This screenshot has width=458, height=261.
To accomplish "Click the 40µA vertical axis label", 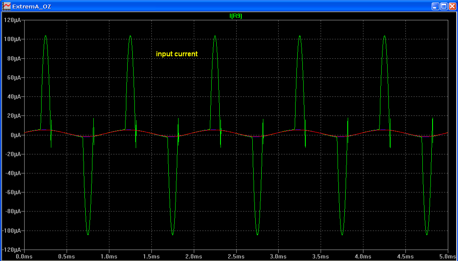I will 15,96.
